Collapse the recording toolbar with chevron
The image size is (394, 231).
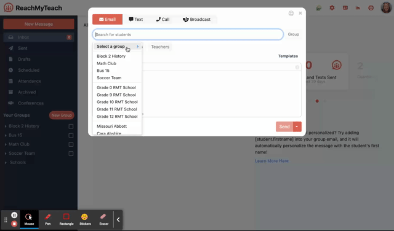[118, 220]
